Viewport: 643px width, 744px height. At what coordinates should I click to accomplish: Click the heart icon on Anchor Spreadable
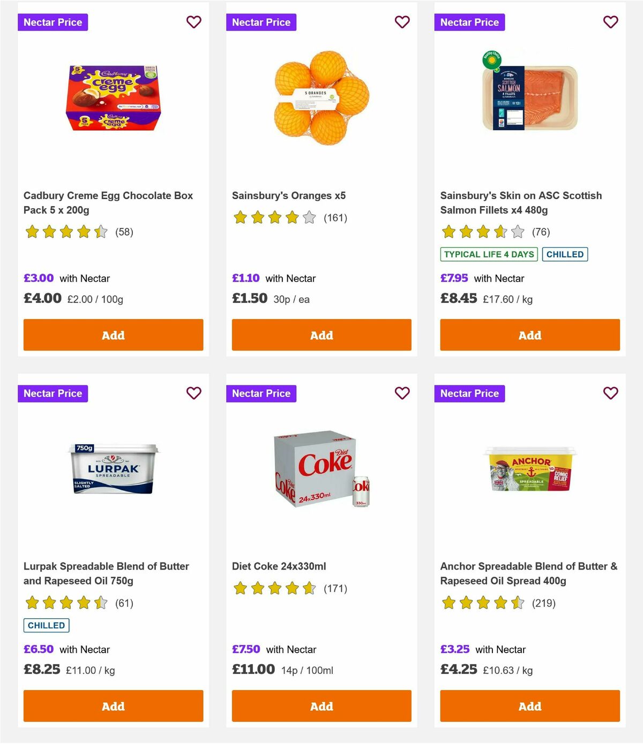611,393
